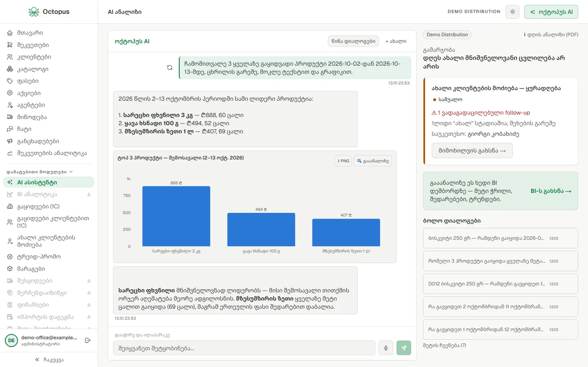This screenshot has width=588, height=367.
Task: Click the გაანალიზე magnifier button on chart
Action: 373,161
